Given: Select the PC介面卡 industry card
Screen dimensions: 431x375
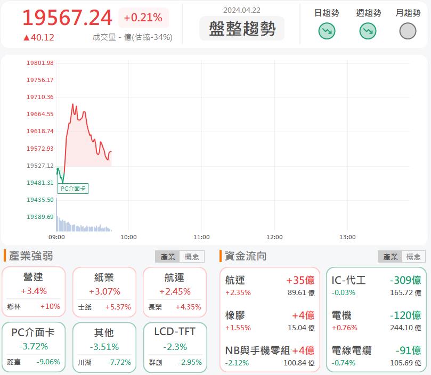Looking at the screenshot, I should 34,344.
